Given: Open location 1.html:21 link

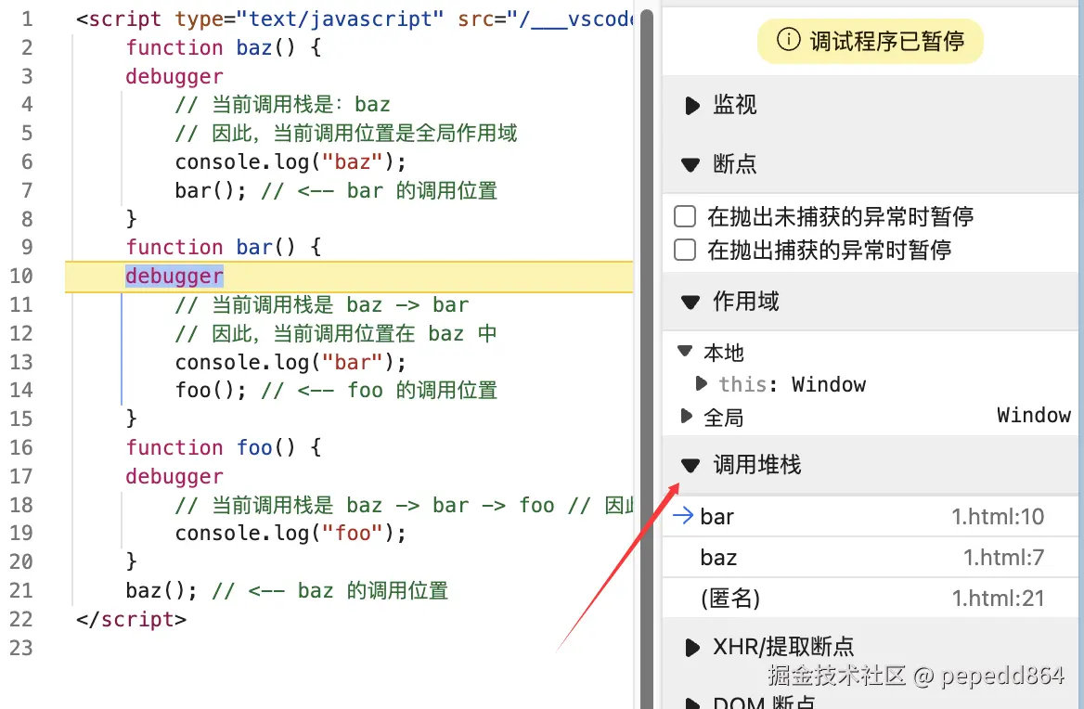Looking at the screenshot, I should coord(998,598).
